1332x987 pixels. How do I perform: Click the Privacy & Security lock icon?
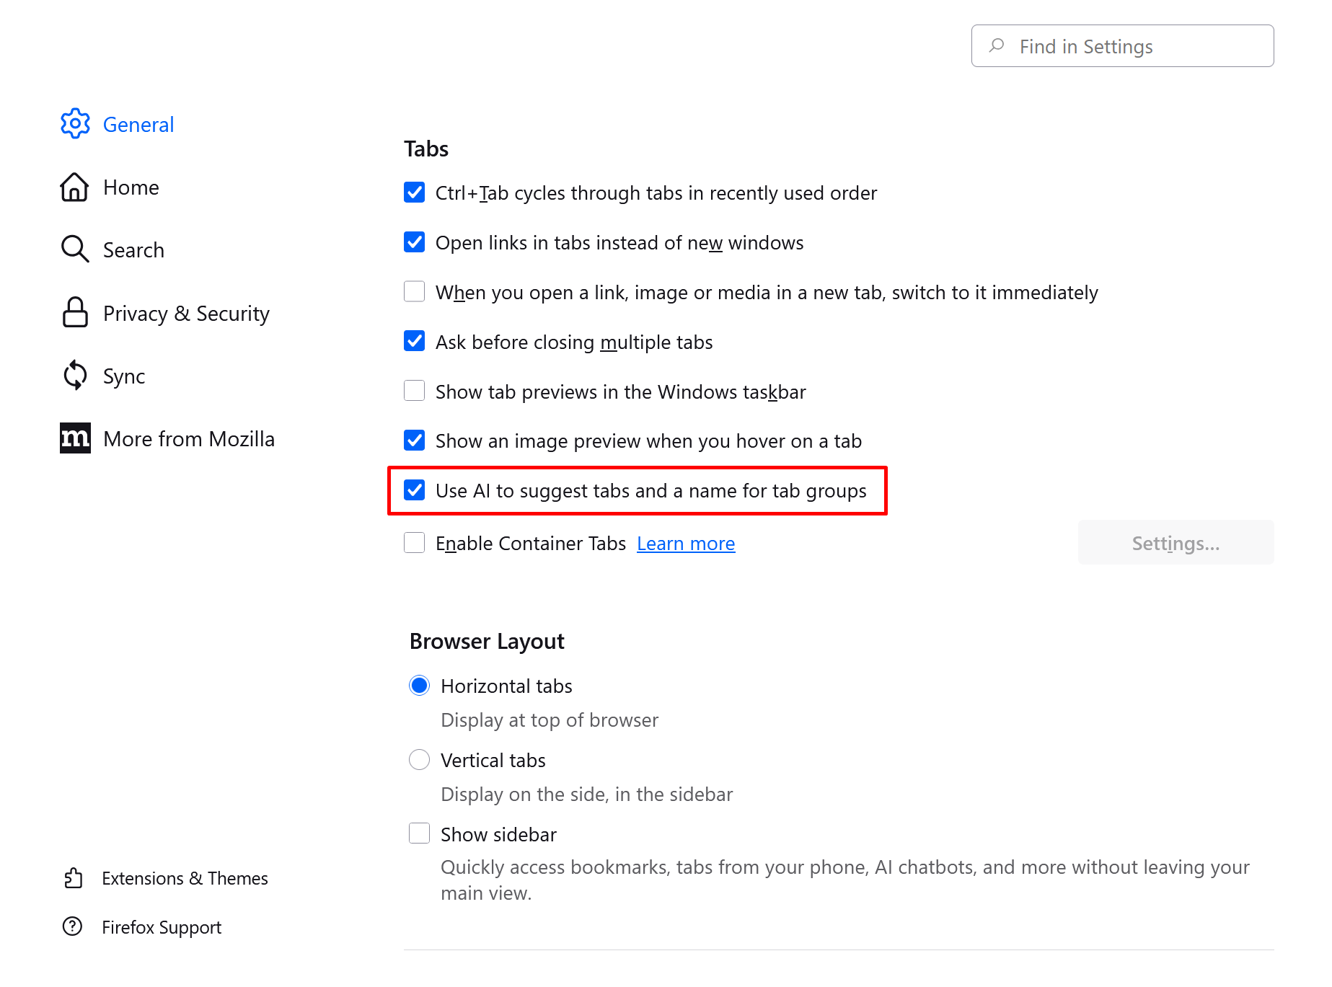pyautogui.click(x=75, y=313)
